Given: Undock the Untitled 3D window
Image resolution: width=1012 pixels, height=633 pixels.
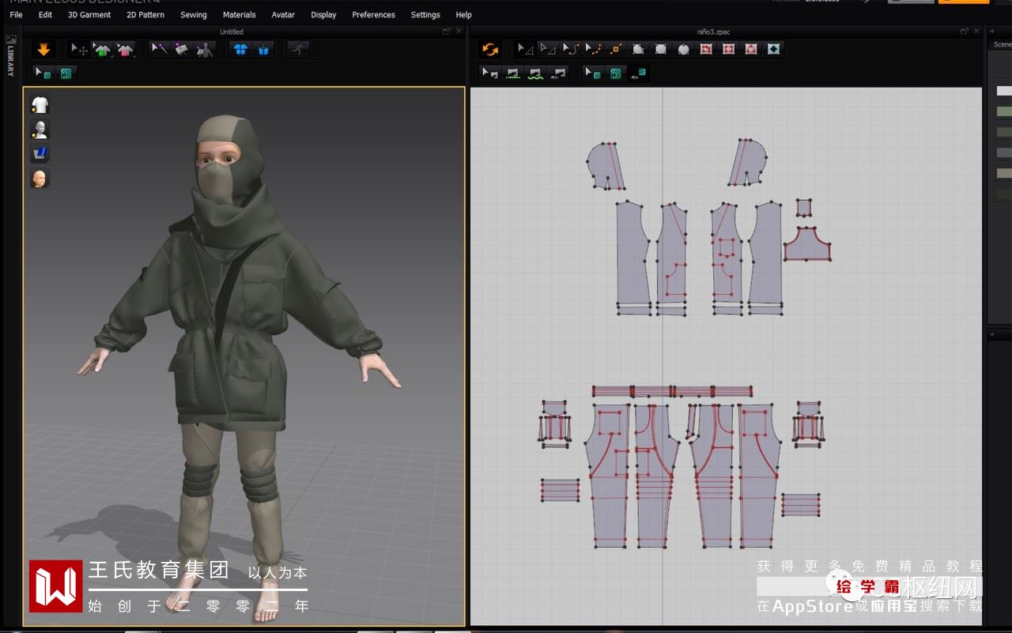Looking at the screenshot, I should (x=447, y=32).
